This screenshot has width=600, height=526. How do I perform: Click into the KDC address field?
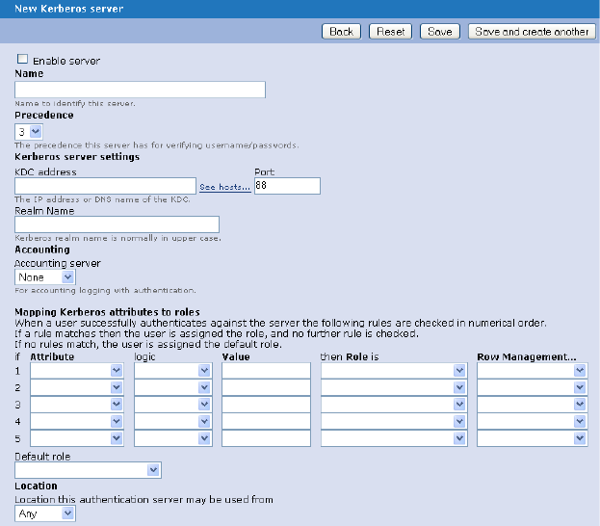105,186
